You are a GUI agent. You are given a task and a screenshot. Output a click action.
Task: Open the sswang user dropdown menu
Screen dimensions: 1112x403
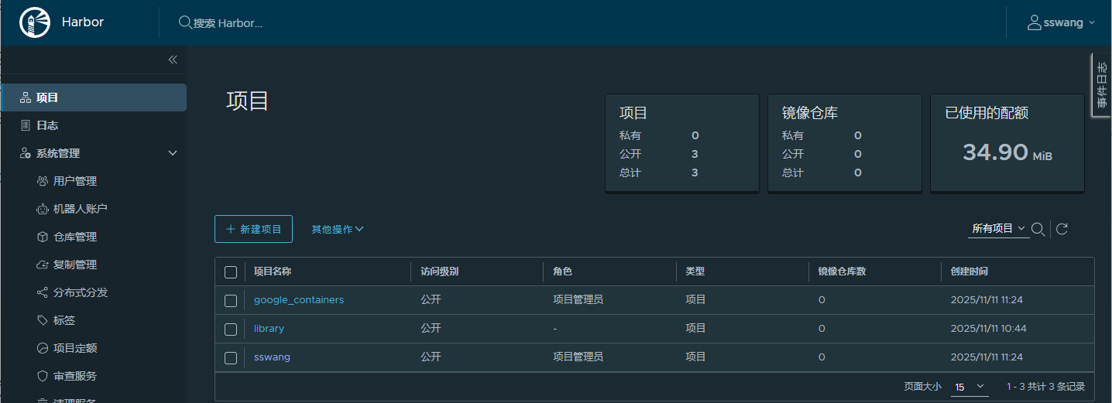point(1062,22)
